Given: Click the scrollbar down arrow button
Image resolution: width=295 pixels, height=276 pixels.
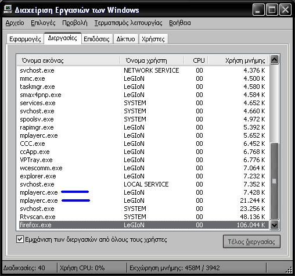Looking at the screenshot, I should coord(274,225).
